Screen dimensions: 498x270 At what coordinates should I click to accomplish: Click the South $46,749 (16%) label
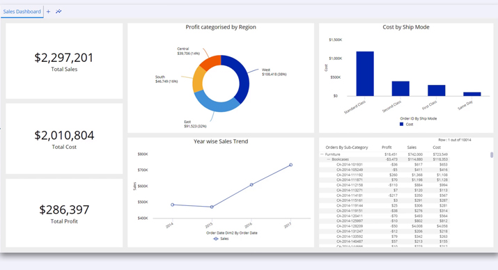coord(166,79)
